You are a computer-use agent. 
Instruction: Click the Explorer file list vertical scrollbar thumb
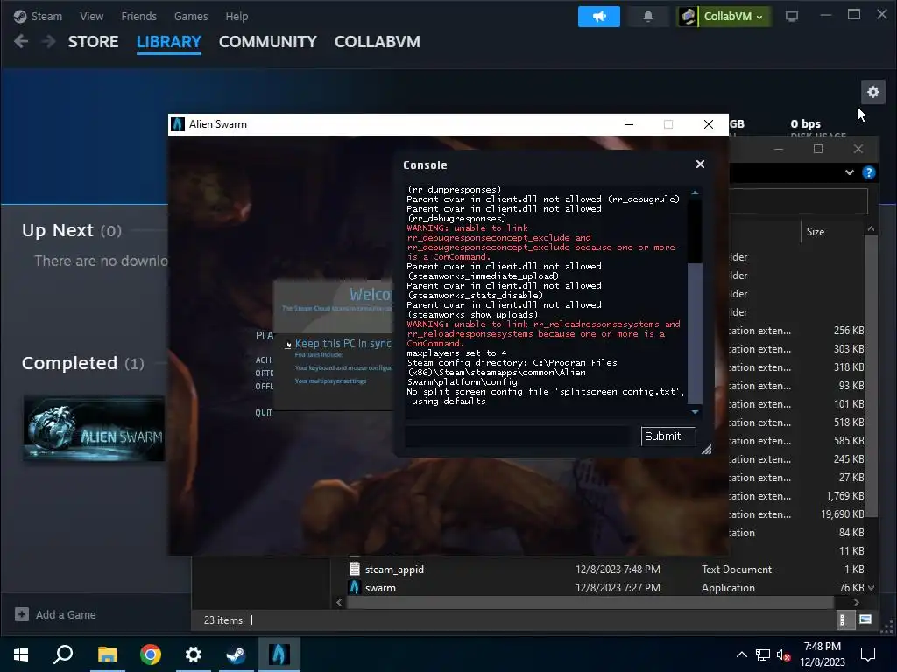[872, 376]
